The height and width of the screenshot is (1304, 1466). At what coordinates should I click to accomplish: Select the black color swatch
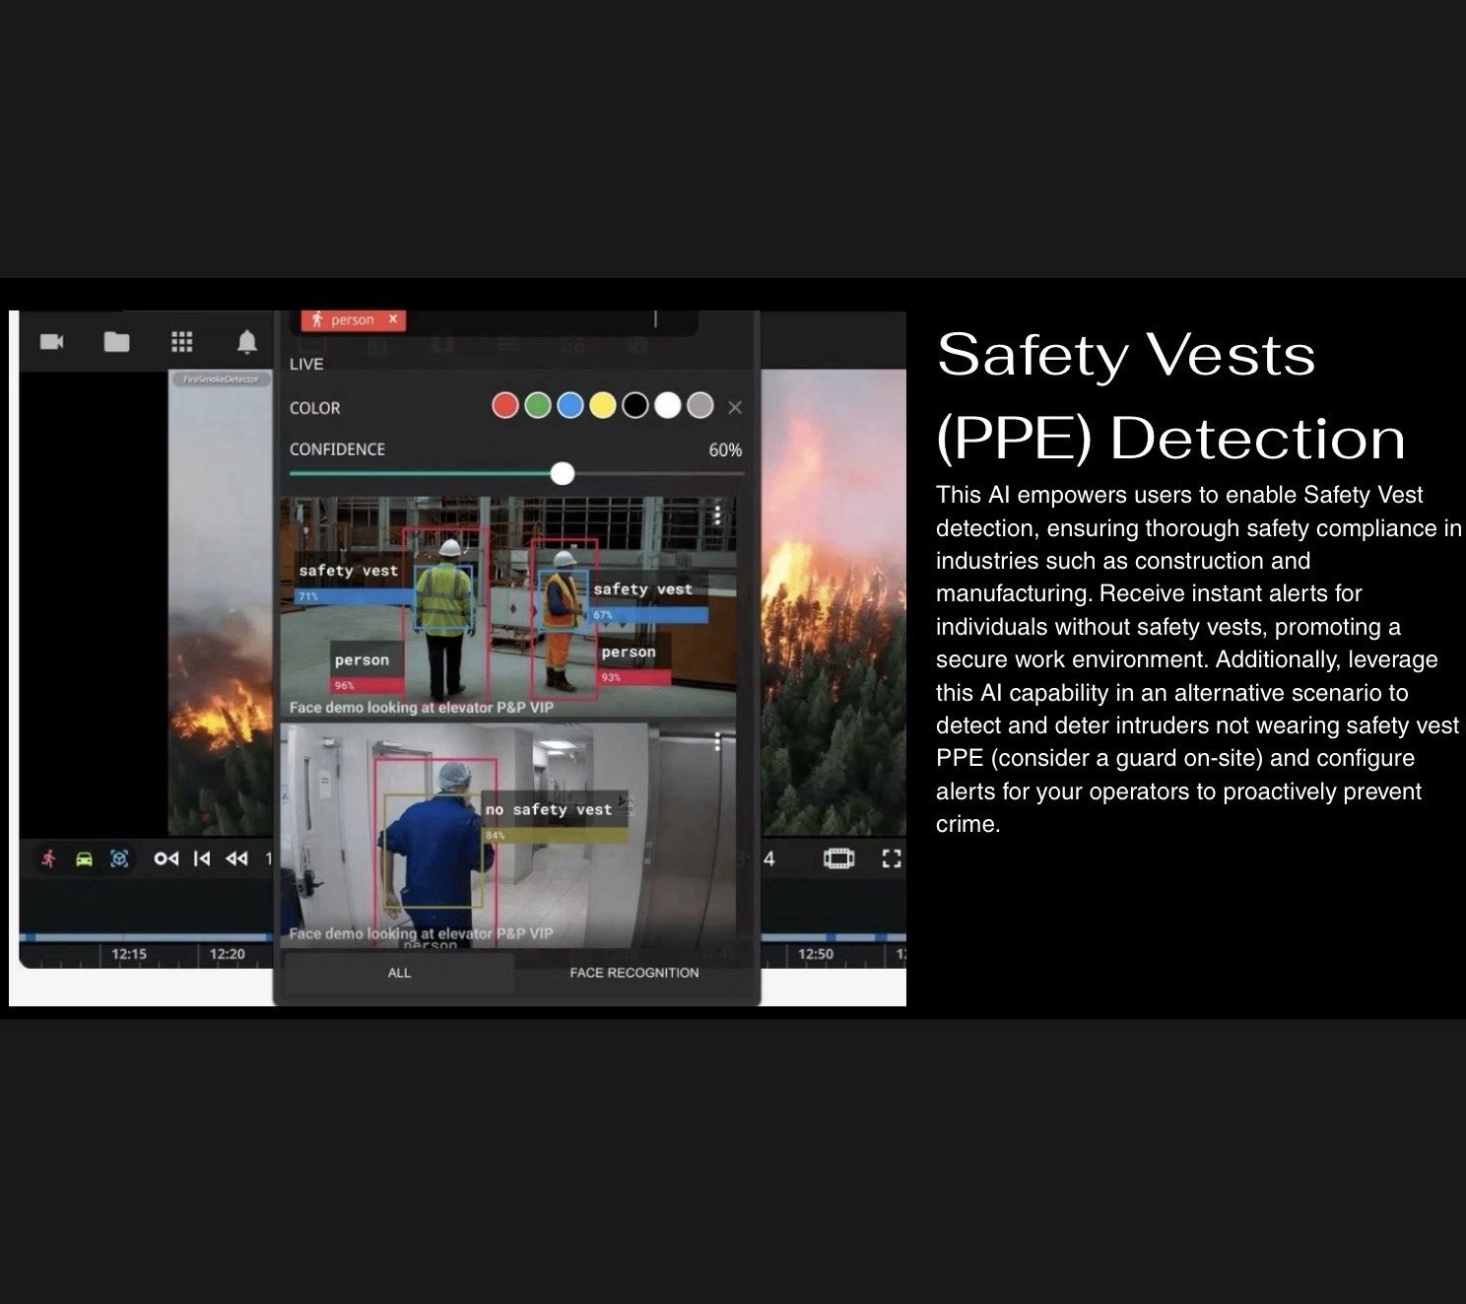click(635, 405)
